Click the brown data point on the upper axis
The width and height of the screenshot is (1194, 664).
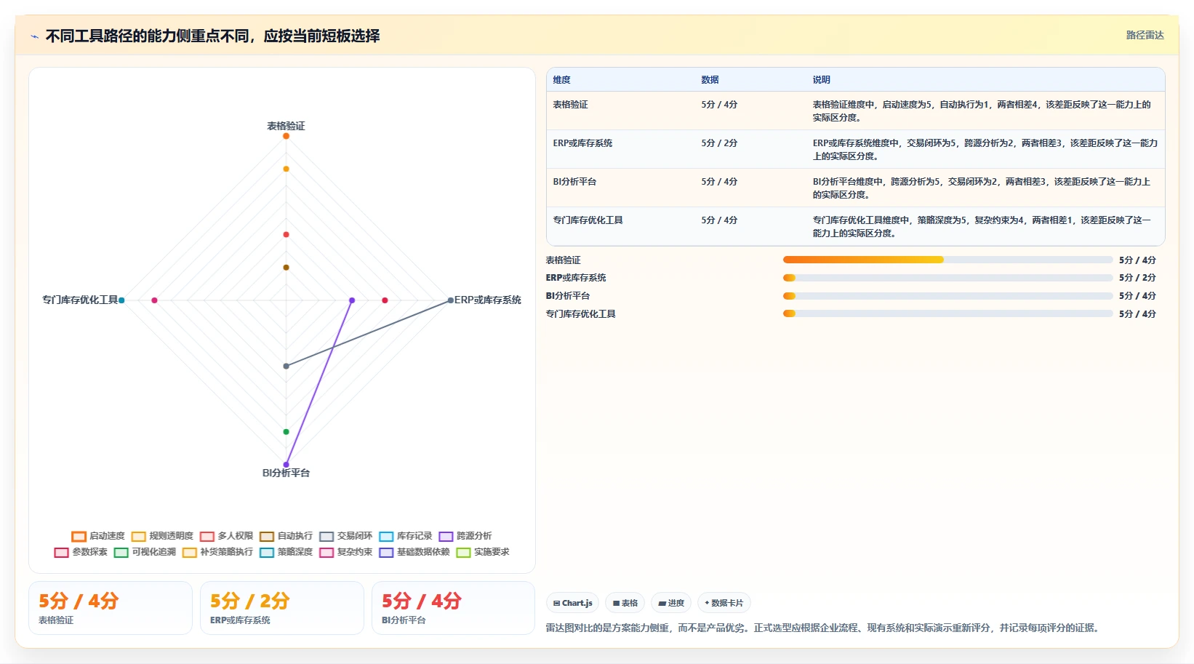point(286,267)
